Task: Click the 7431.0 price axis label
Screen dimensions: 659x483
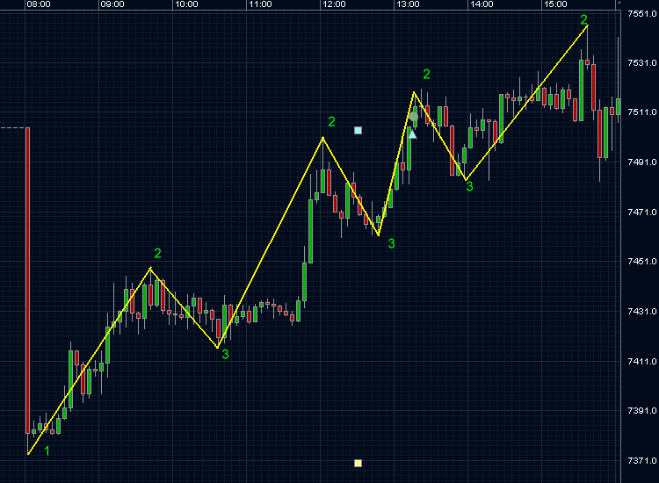Action: 641,311
